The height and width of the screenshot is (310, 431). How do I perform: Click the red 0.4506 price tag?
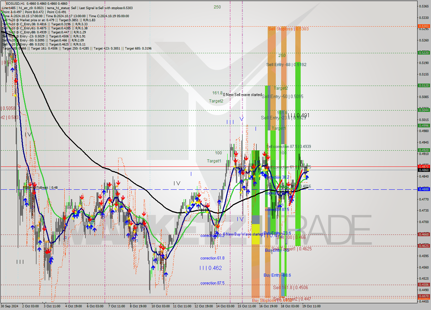(424, 285)
